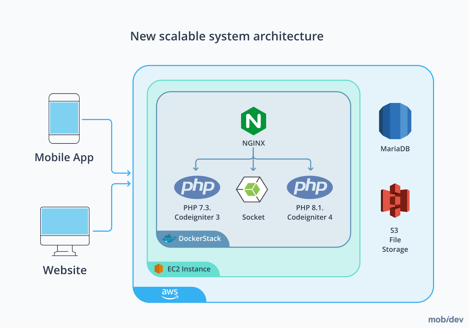The image size is (469, 328).
Task: Select the Socket cube icon
Action: [252, 189]
